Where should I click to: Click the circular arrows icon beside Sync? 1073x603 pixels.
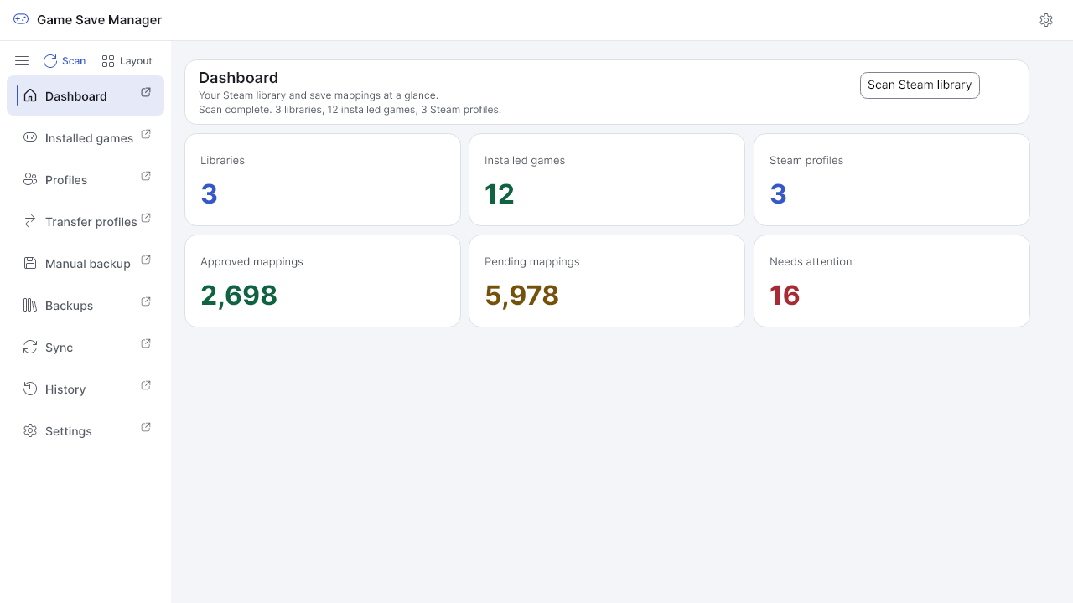(x=30, y=347)
